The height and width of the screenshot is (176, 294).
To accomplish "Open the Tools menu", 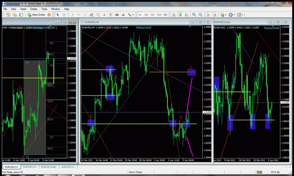I will (x=44, y=9).
